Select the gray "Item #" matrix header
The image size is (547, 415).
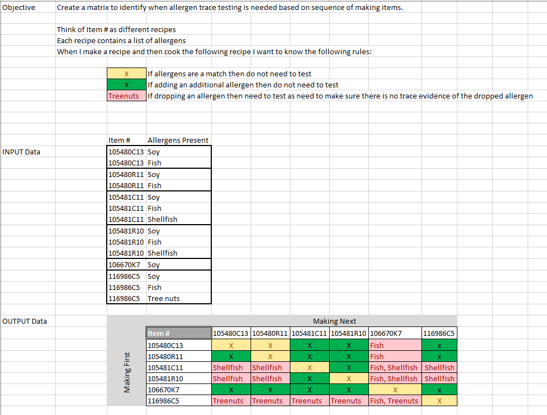pyautogui.click(x=179, y=333)
